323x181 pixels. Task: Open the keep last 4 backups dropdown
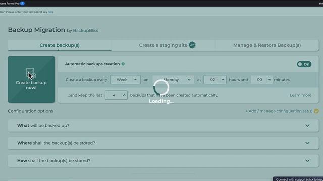point(116,95)
